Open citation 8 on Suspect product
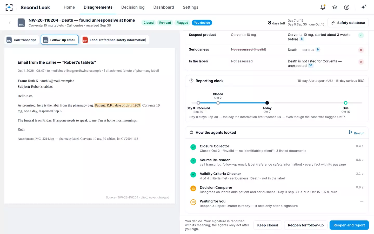The image size is (374, 234). pos(302,39)
